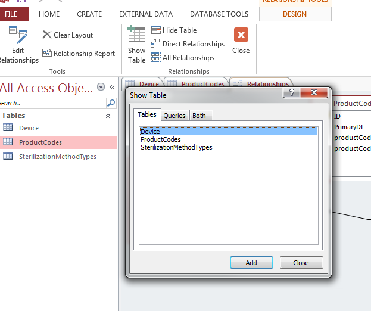Click the navigation pane Search field
This screenshot has height=311, width=371.
(53, 103)
